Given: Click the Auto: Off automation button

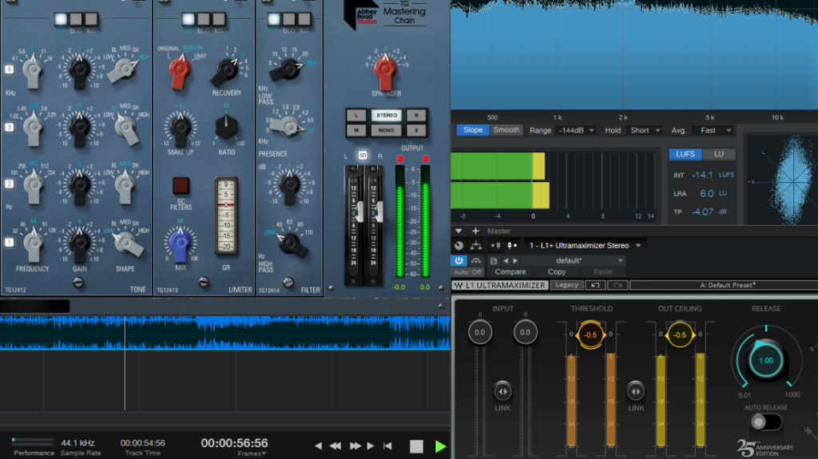Looking at the screenshot, I should (467, 271).
